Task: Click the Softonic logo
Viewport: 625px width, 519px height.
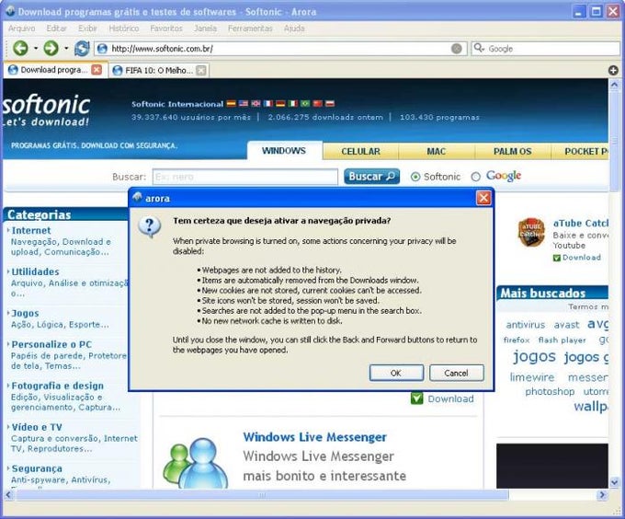Action: point(46,110)
